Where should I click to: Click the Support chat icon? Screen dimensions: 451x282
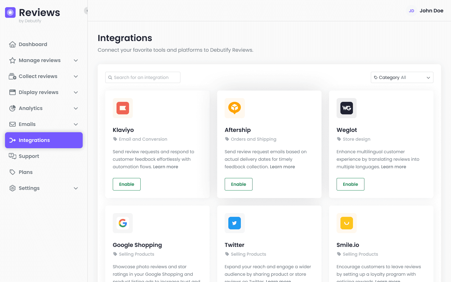pos(13,156)
